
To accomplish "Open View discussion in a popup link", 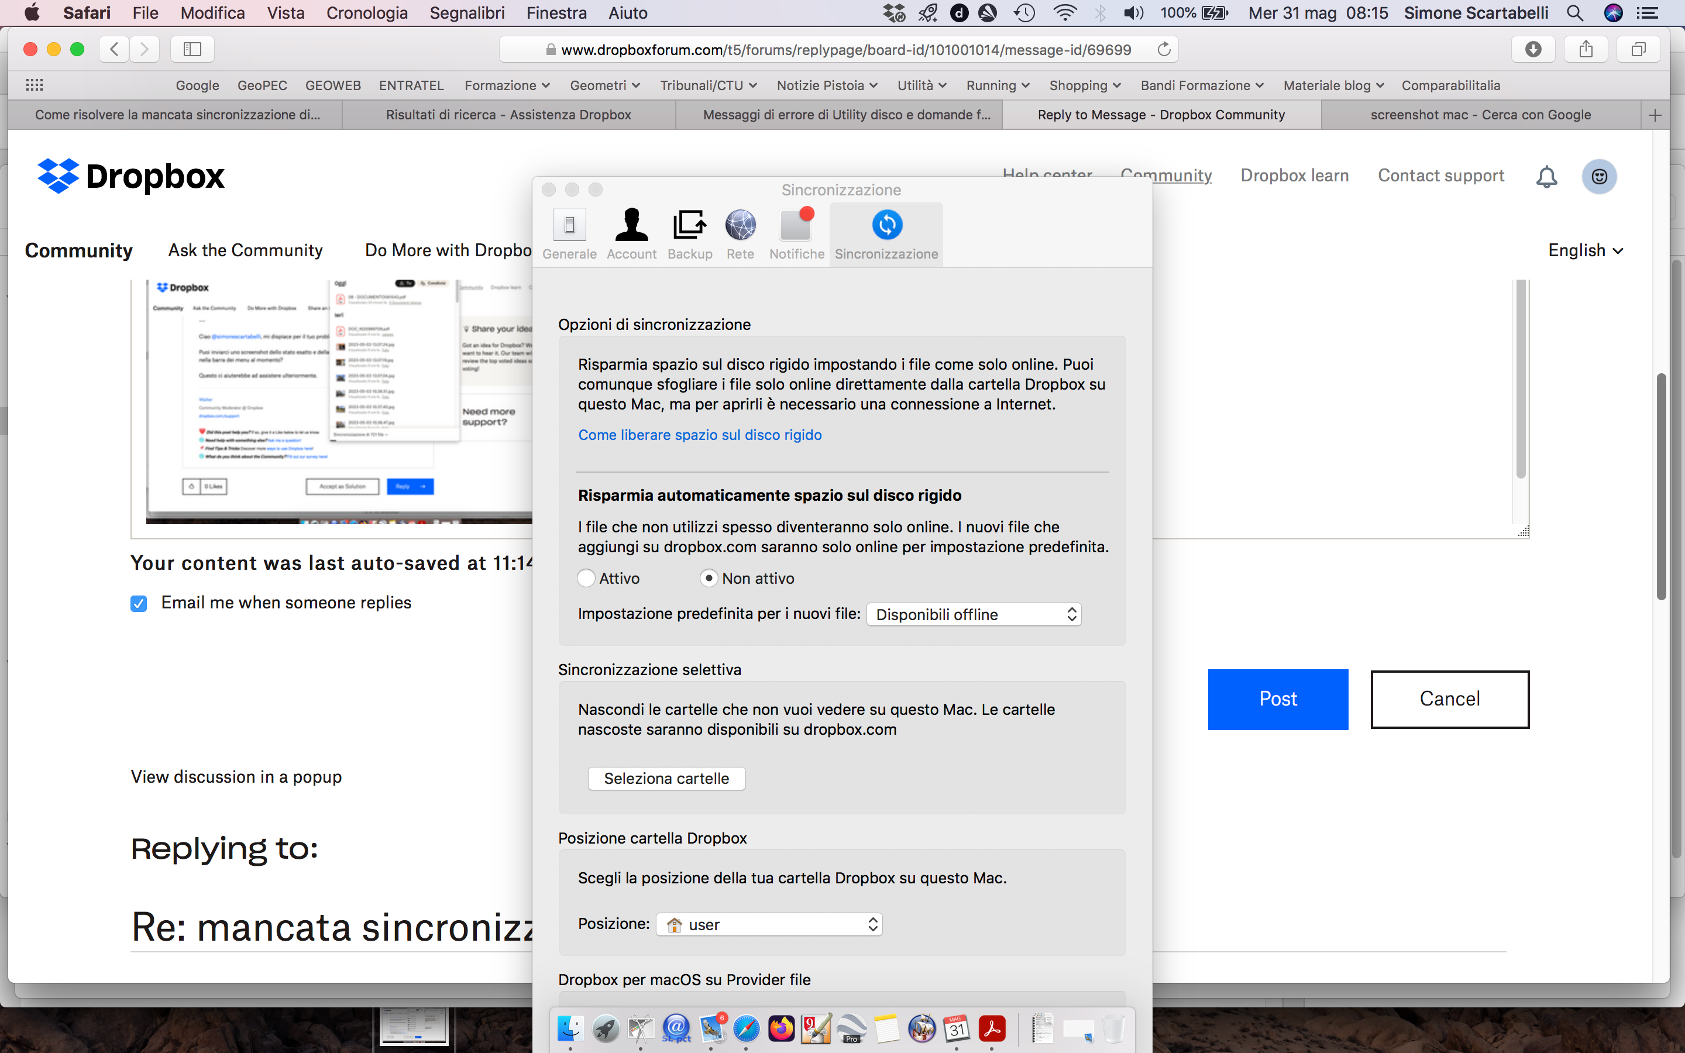I will coord(236,776).
